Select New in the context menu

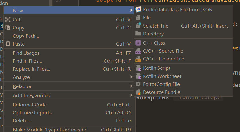point(69,10)
